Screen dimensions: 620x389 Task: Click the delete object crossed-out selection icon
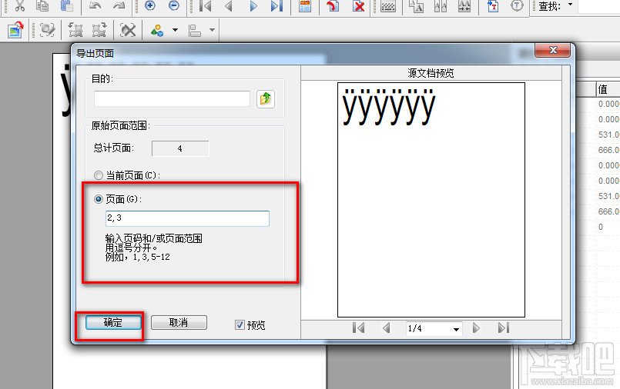tap(128, 29)
